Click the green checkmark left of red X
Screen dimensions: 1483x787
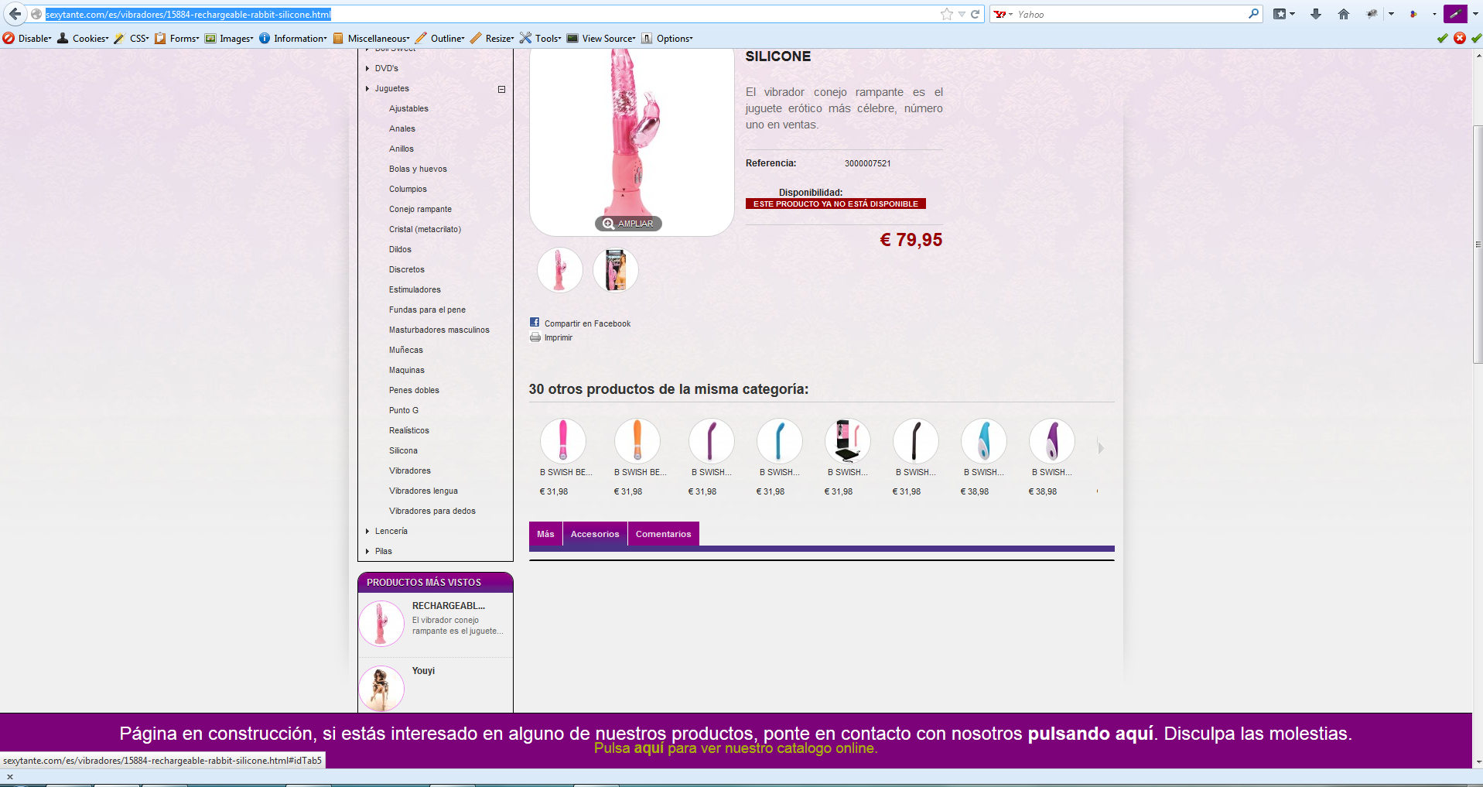coord(1442,38)
